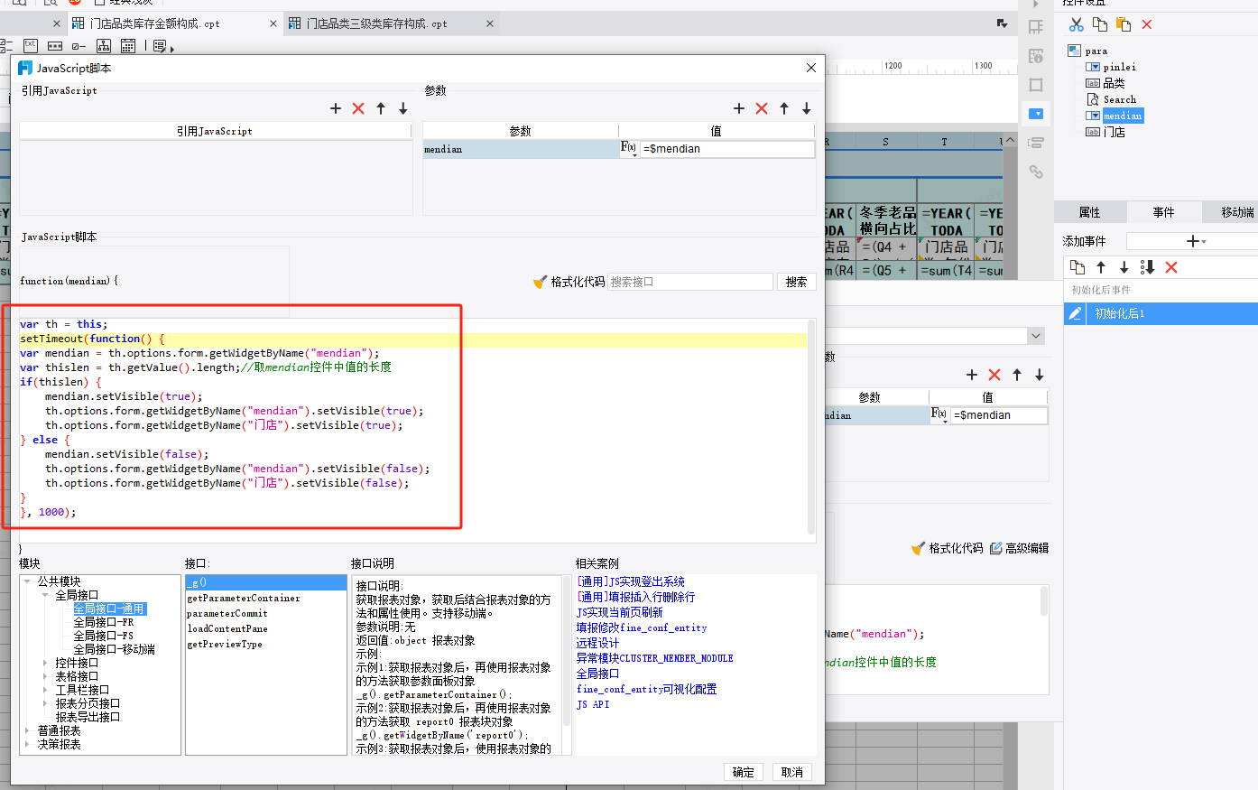Move parameter up in the dialog's 参数 section

784,108
